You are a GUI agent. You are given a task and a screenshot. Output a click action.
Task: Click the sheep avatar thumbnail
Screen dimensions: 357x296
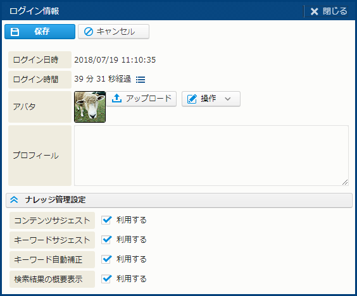tap(90, 107)
